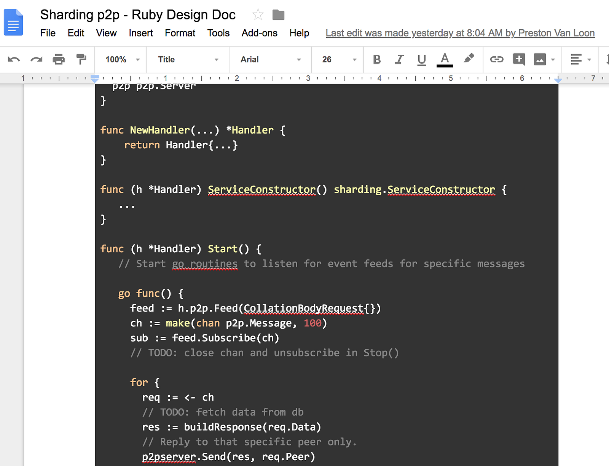Open the 100% zoom dropdown
The width and height of the screenshot is (609, 466).
(122, 59)
